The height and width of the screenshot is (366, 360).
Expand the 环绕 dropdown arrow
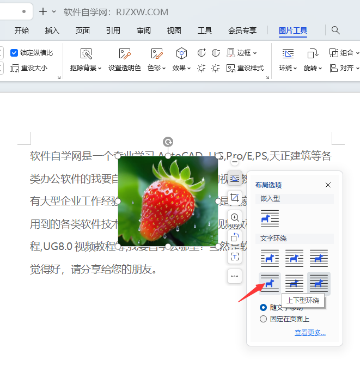[295, 69]
